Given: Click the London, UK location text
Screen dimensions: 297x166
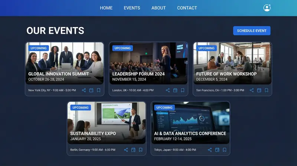Looking at the screenshot, I should 119,90.
